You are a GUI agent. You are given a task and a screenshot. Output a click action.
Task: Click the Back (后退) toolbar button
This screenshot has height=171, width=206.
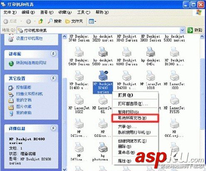click(10, 21)
